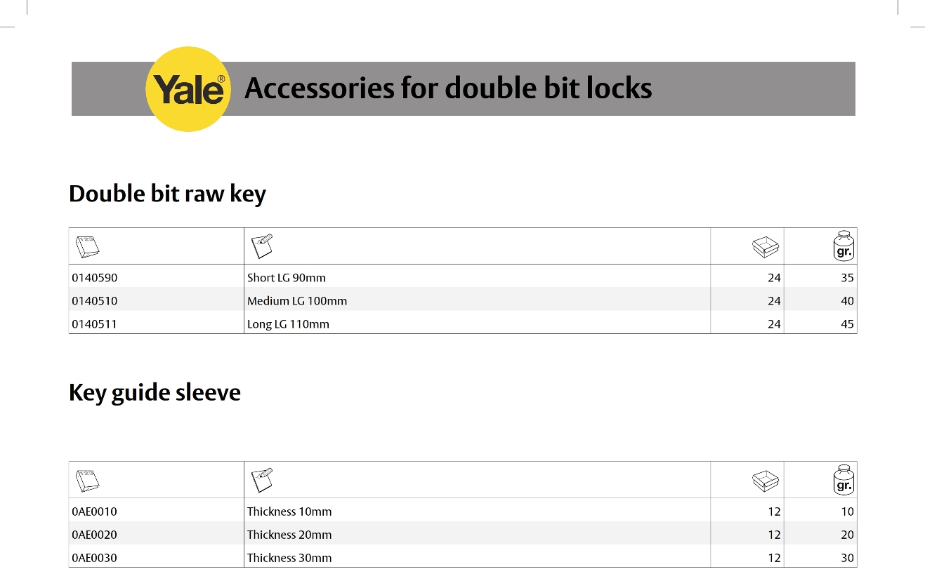Click the box quantity icon in first table
925x588 pixels.
(x=766, y=246)
